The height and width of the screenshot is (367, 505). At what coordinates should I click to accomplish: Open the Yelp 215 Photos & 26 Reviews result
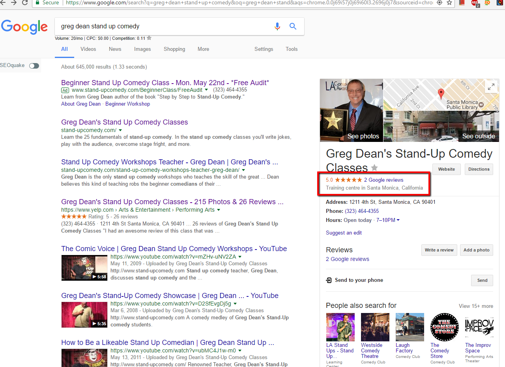(x=172, y=202)
